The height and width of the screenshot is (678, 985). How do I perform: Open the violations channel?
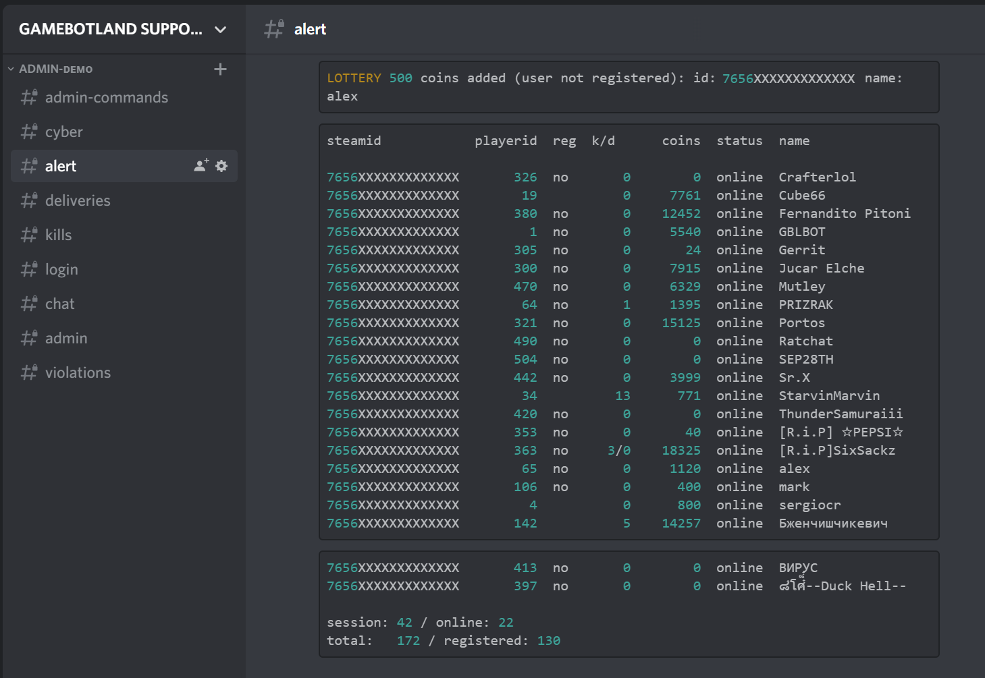point(124,372)
